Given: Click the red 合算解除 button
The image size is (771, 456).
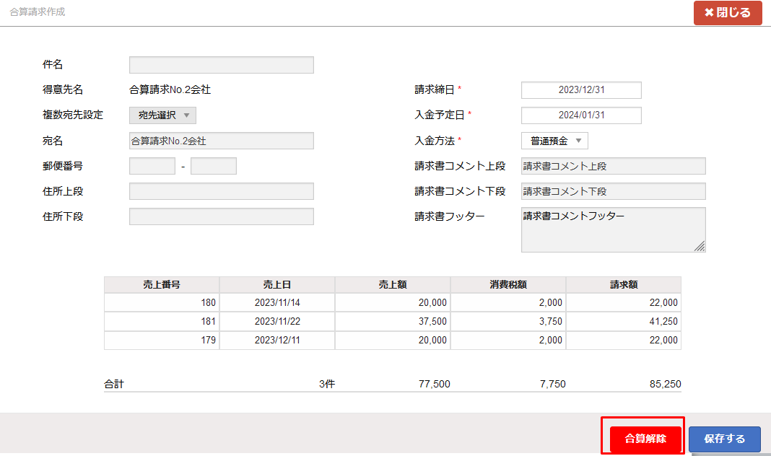Looking at the screenshot, I should coord(642,437).
